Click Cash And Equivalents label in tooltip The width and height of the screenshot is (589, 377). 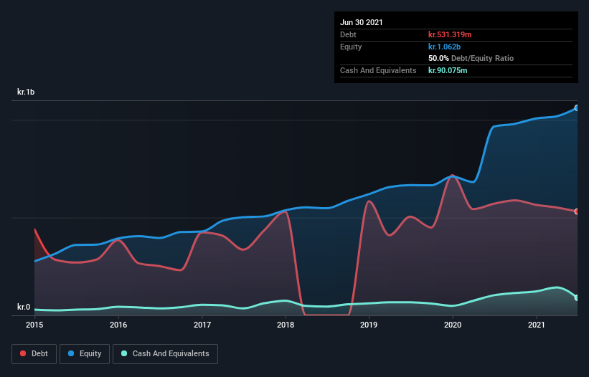pos(378,70)
